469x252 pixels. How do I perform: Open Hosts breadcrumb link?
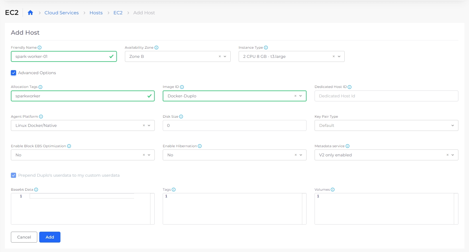click(96, 13)
